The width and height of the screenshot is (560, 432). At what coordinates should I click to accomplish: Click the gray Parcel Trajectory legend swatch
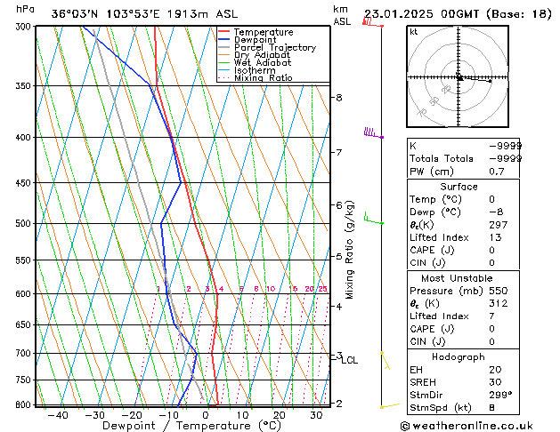[x=224, y=47]
